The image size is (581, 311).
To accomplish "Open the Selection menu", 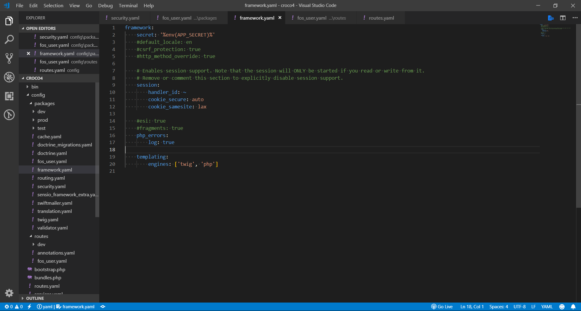I will (53, 5).
